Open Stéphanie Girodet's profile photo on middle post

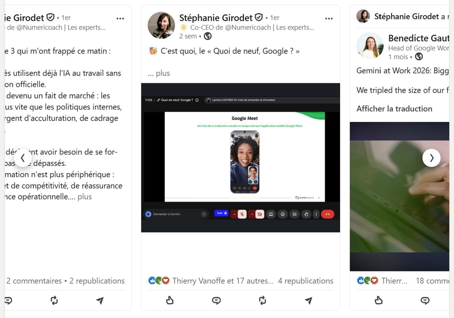point(161,25)
